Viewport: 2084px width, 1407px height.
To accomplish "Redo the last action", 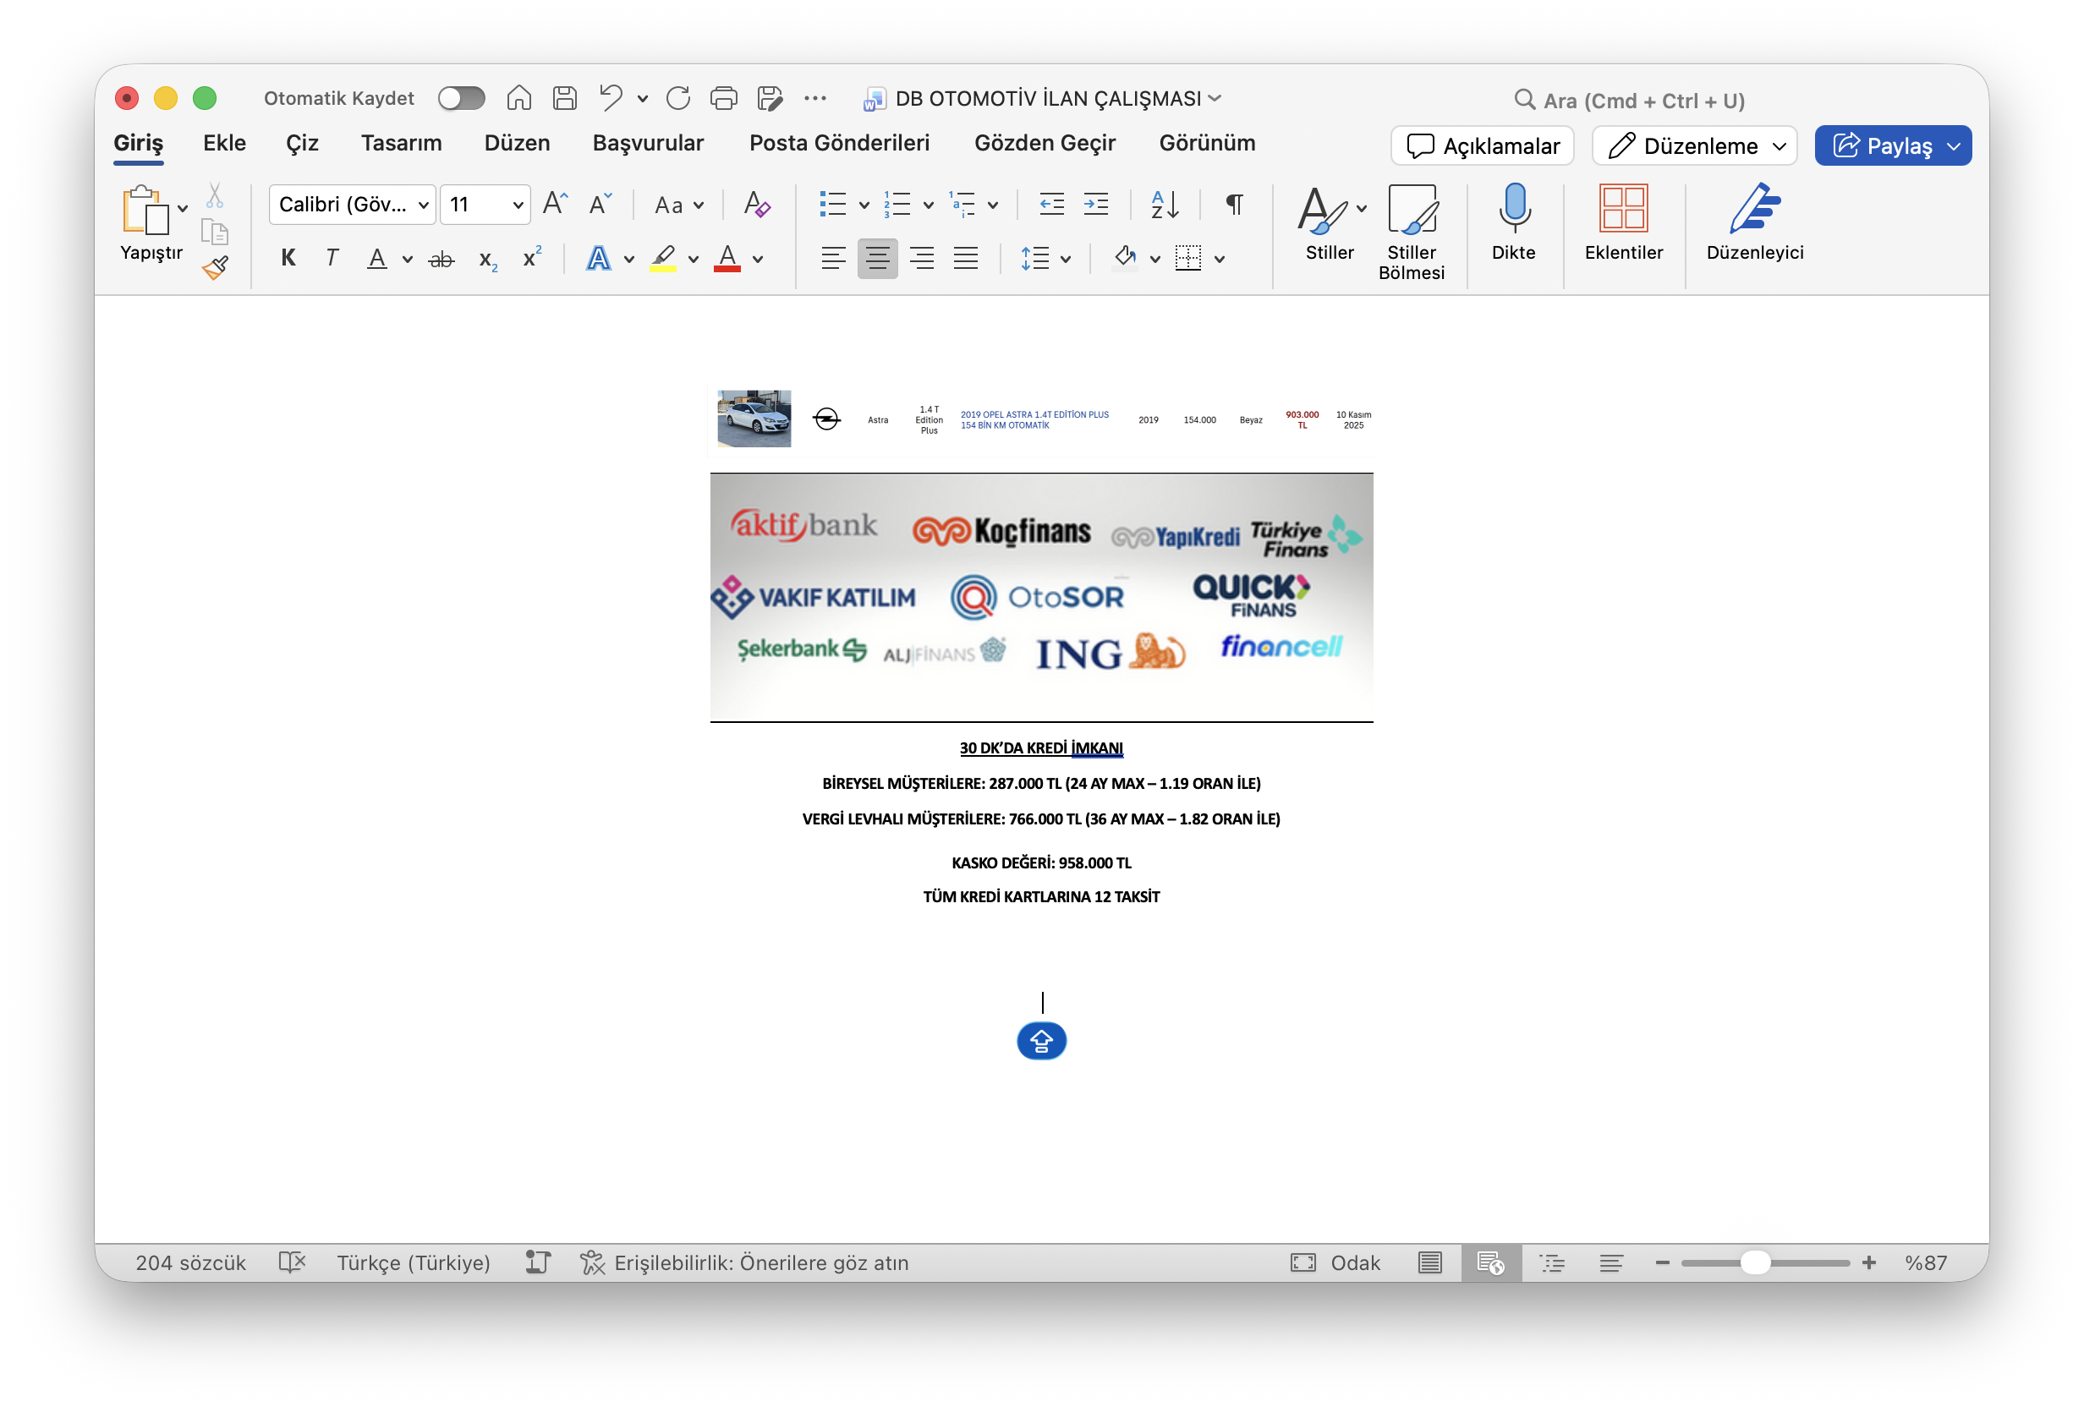I will click(x=679, y=98).
